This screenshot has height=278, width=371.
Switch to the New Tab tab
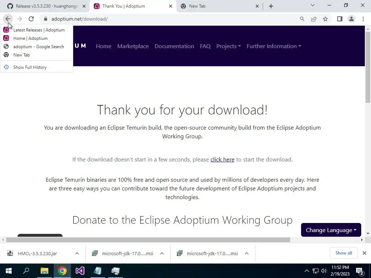pos(220,6)
